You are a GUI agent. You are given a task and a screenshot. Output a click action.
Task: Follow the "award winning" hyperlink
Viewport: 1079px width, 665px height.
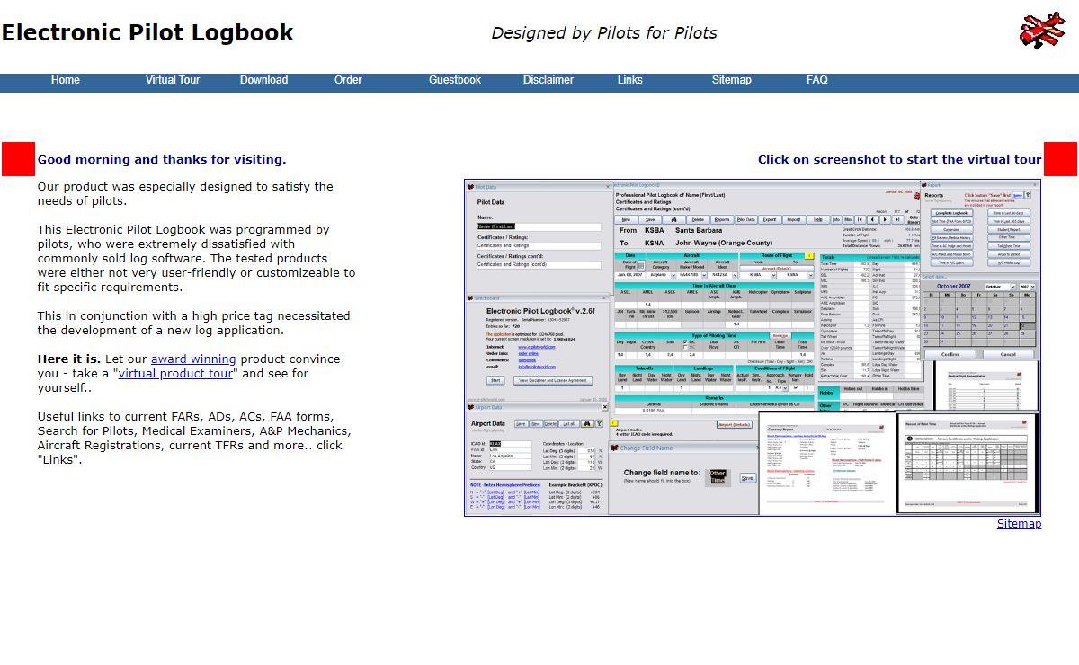click(x=193, y=359)
